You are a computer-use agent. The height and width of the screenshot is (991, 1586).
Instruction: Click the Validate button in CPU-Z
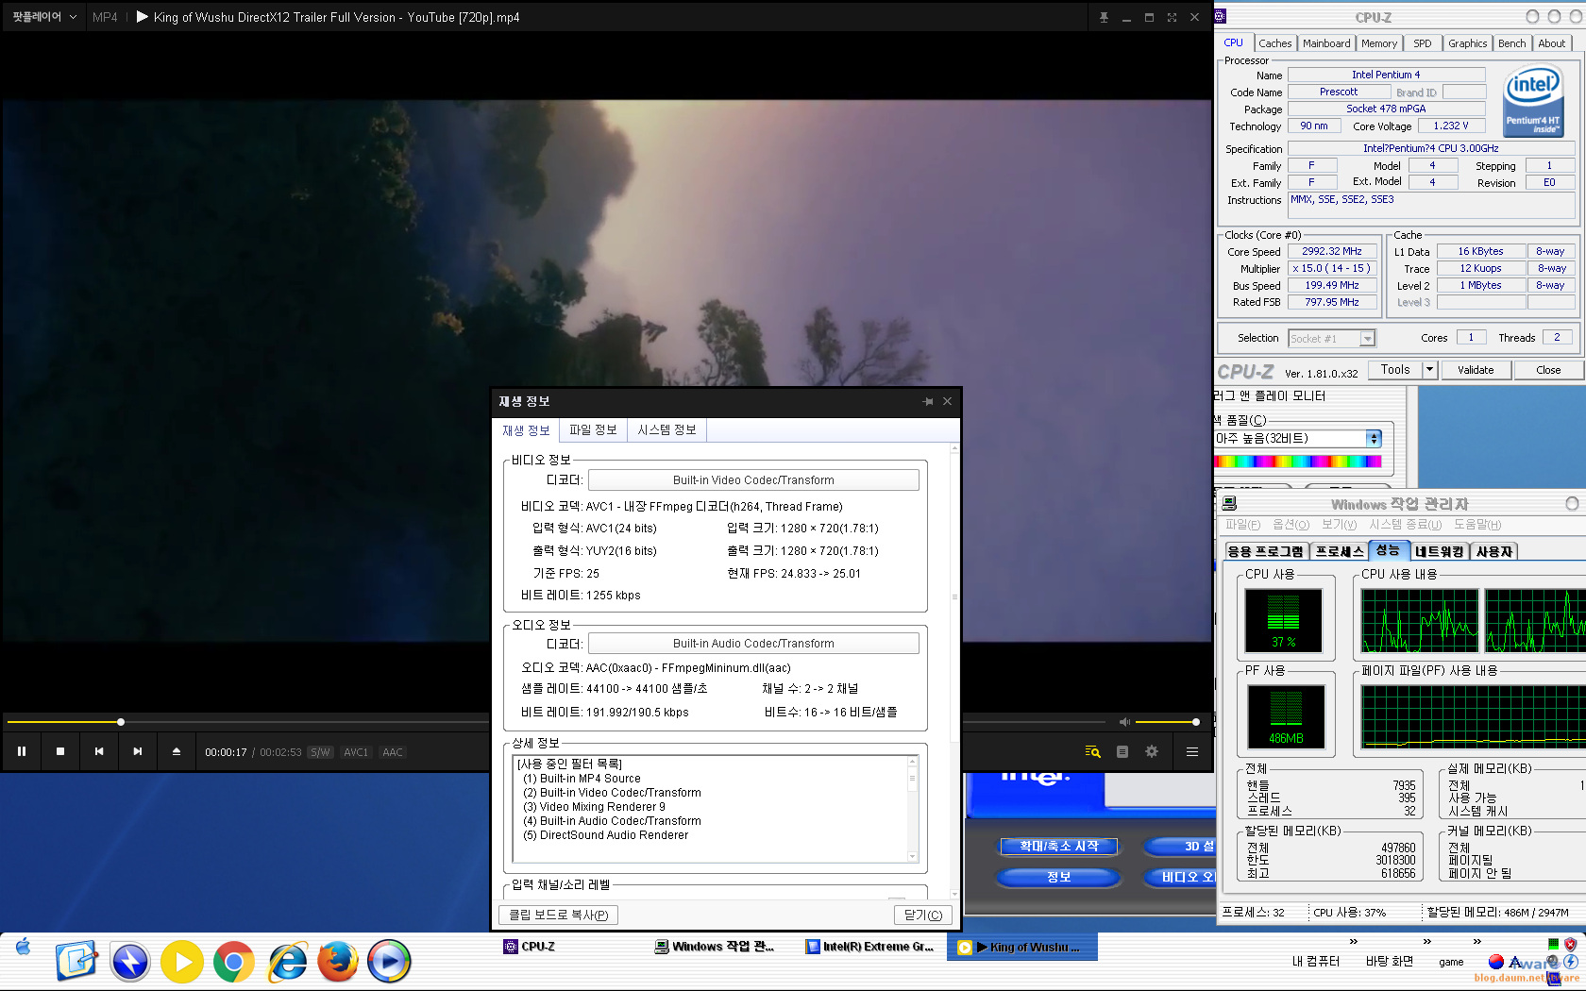coord(1476,370)
